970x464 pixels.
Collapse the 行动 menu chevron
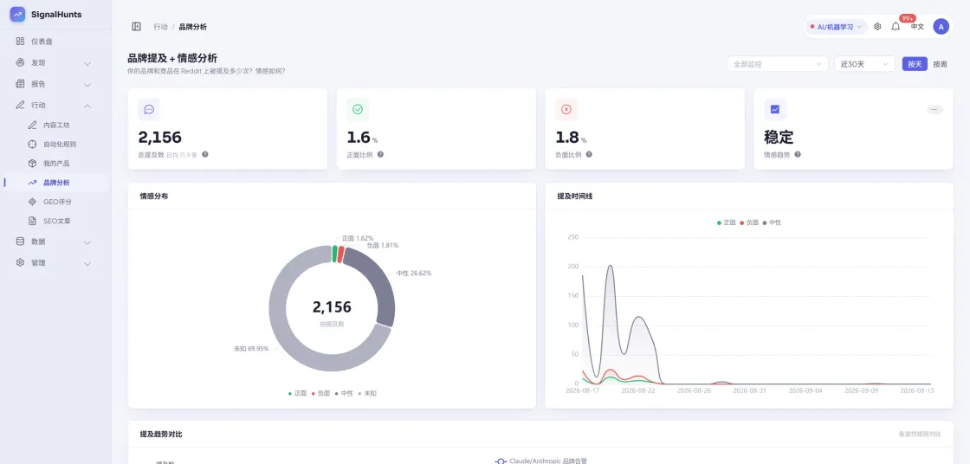tap(87, 105)
